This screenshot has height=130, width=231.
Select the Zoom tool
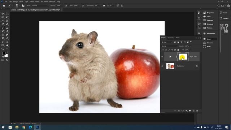click(3, 49)
